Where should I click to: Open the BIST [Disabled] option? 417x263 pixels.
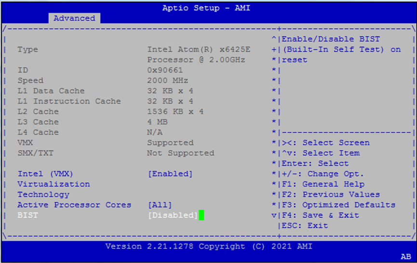click(173, 215)
